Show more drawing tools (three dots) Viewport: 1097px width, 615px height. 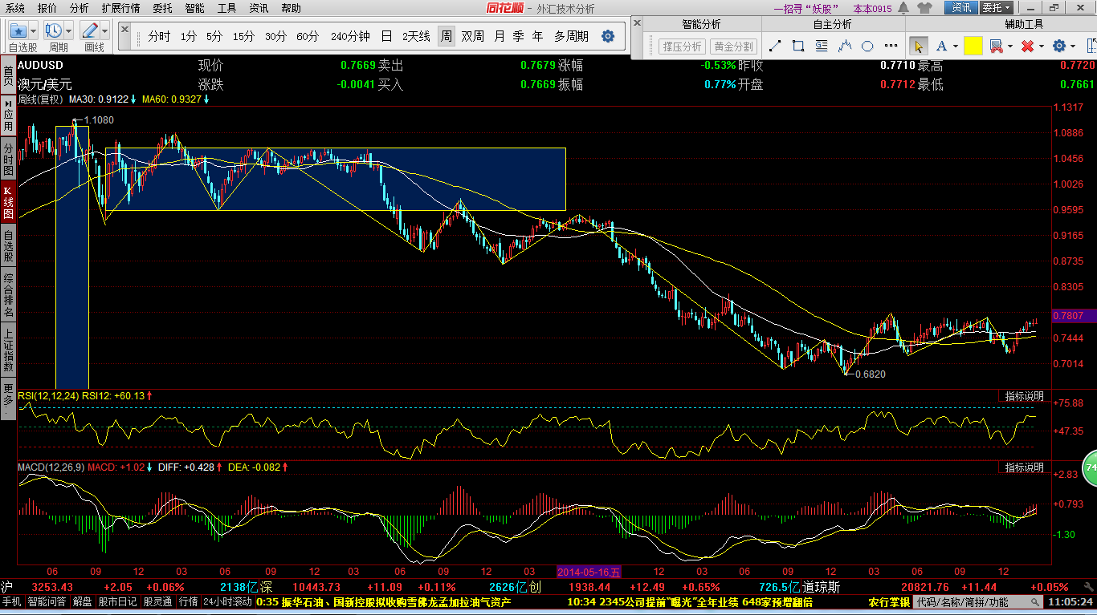coord(890,46)
